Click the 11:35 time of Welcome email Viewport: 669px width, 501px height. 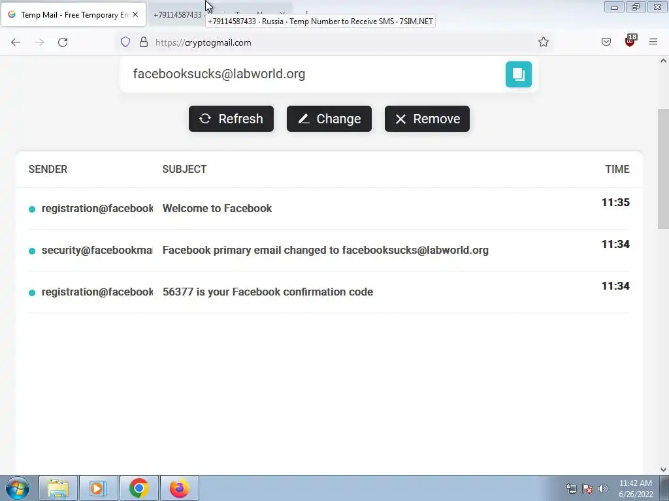click(x=615, y=202)
